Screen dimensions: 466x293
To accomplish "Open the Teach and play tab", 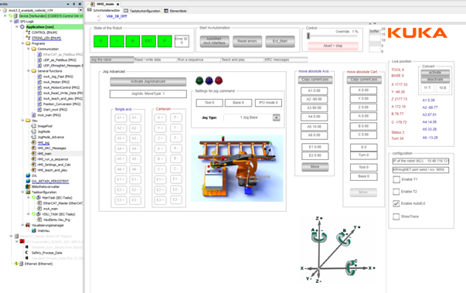I will tap(242, 60).
